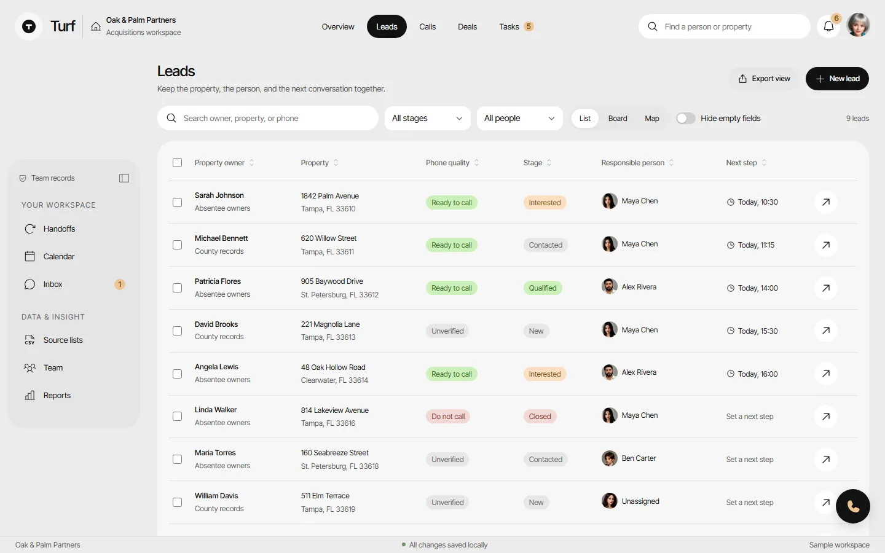885x553 pixels.
Task: Toggle Hide empty fields switch
Action: click(686, 119)
